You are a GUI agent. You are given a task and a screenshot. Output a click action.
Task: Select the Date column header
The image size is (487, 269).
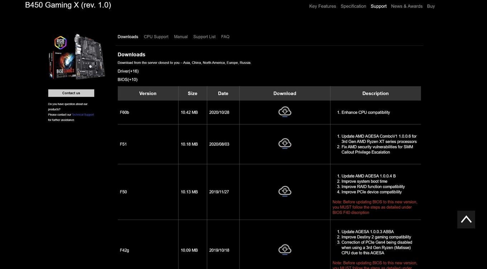pyautogui.click(x=223, y=93)
